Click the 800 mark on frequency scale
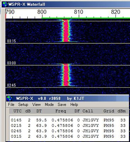This screenshot has height=142, width=130. (x=42, y=12)
